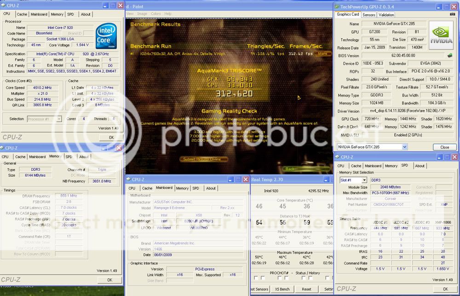This screenshot has width=460, height=296.
Task: Open the Colors menu in Paint
Action: [x=155, y=13]
